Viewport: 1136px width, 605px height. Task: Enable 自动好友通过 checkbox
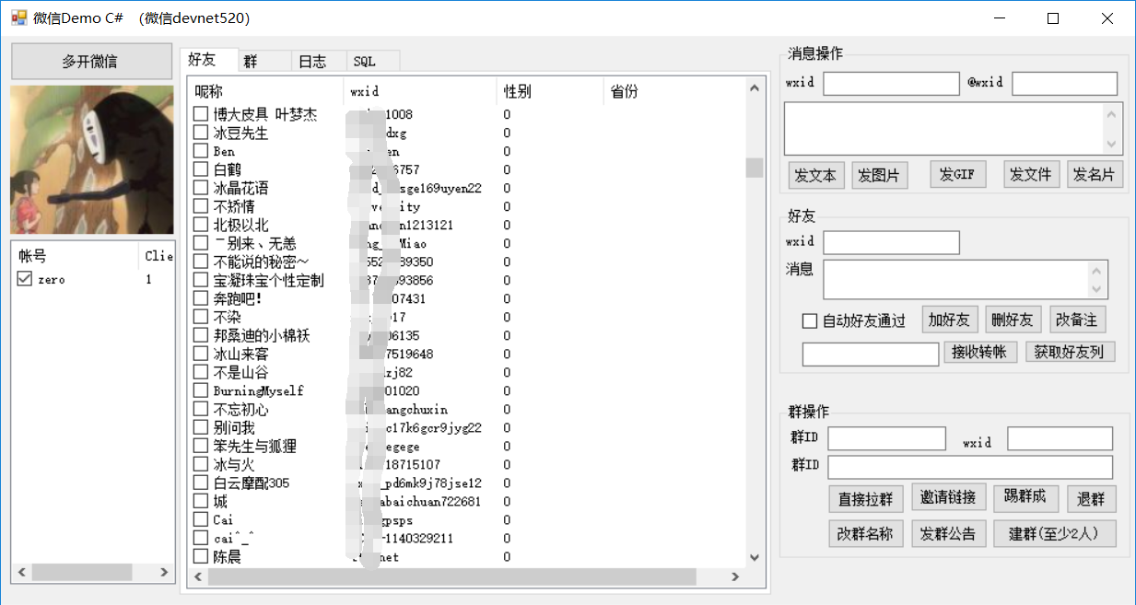pyautogui.click(x=810, y=321)
